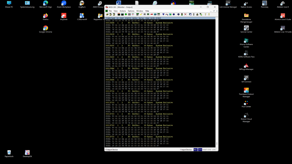Open the Options menu

pos(131,11)
